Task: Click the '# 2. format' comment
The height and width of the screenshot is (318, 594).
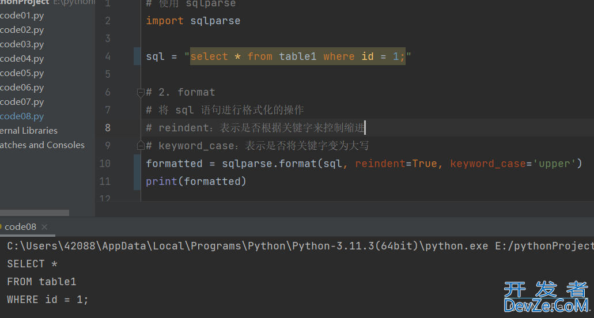Action: tap(181, 92)
